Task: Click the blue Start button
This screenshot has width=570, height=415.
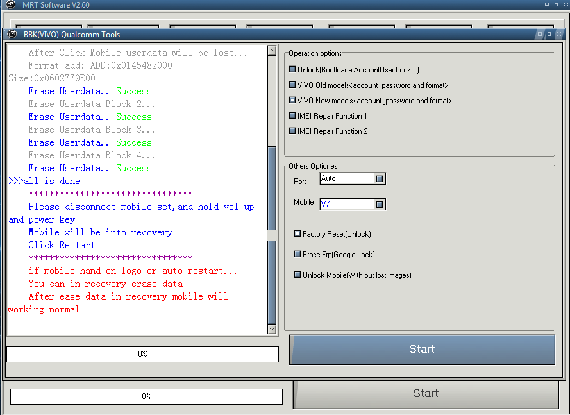Action: coord(422,350)
